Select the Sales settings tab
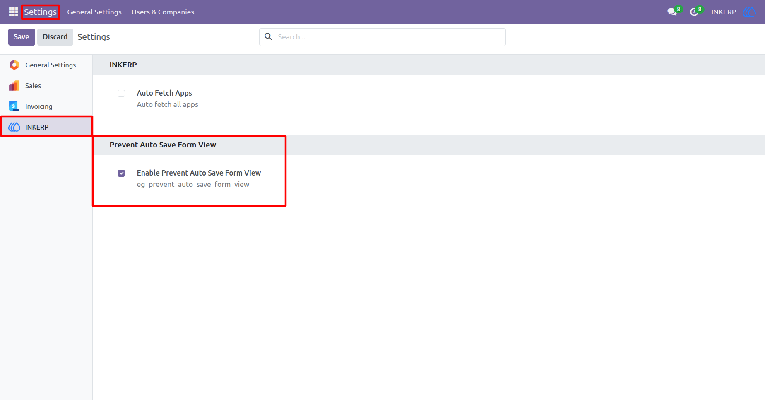Screen dimensions: 765x400 46,86
